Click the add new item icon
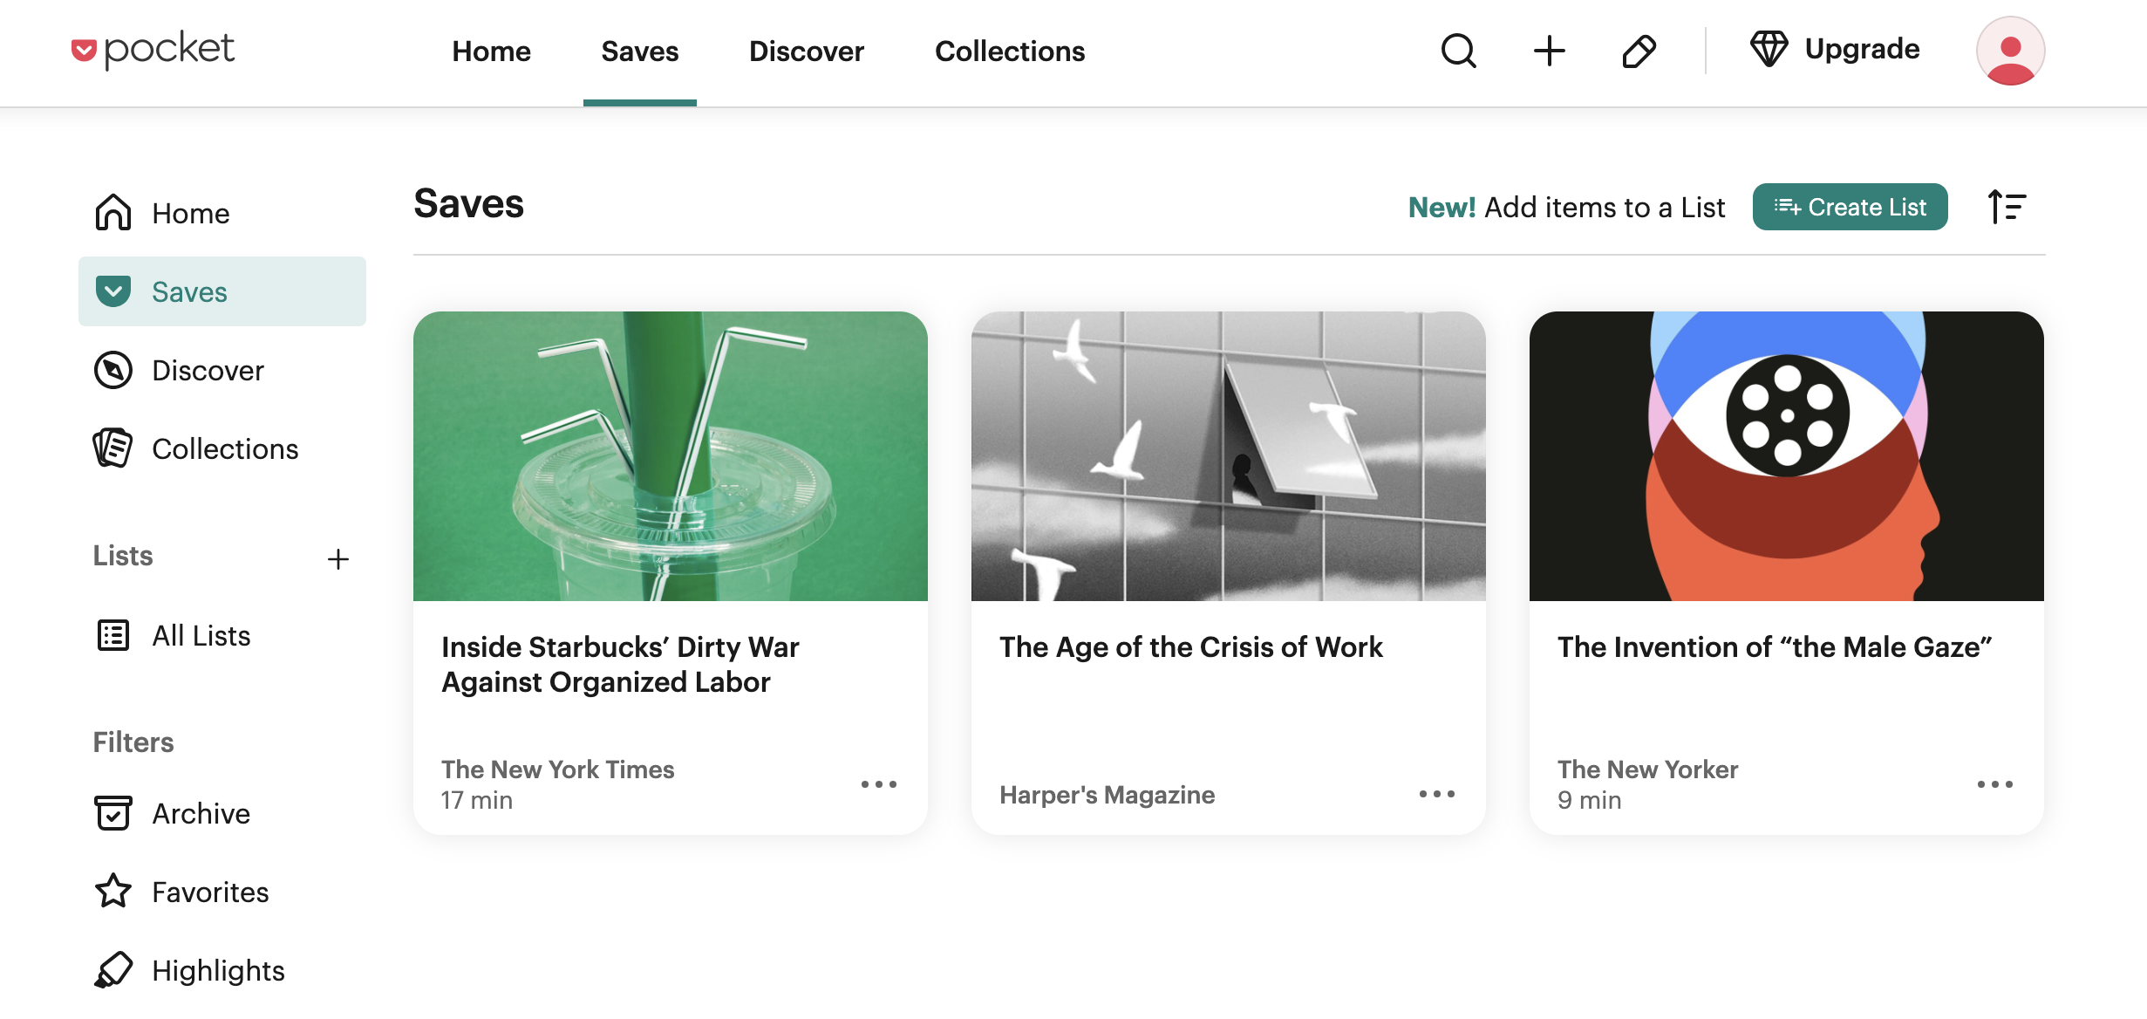Image resolution: width=2147 pixels, height=1019 pixels. coord(1547,51)
